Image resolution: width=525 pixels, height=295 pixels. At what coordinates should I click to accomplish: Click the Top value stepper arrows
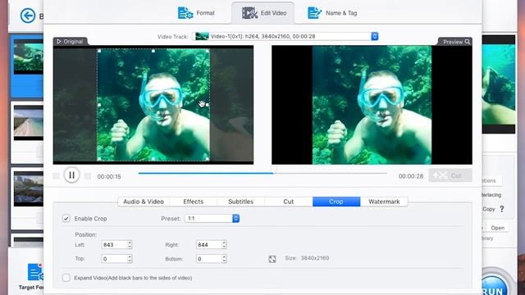click(130, 259)
